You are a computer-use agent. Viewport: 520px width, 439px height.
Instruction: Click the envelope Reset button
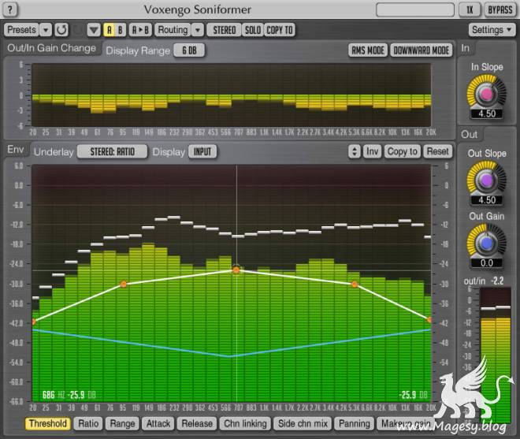(x=437, y=151)
